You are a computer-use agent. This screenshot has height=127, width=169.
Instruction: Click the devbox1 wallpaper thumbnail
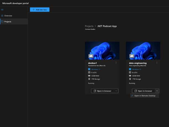click(x=102, y=50)
